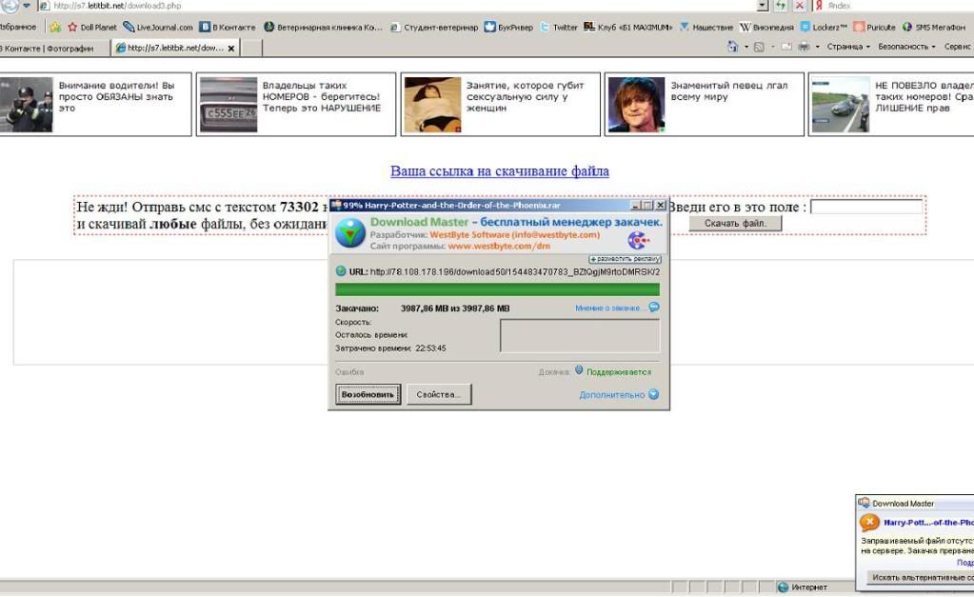Click the RSS feeds icon in command bar
Viewport: 974px width, 597px height.
pyautogui.click(x=759, y=47)
